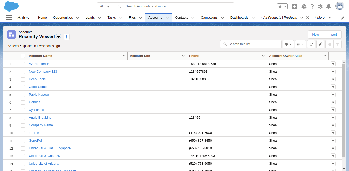The image size is (349, 171).
Task: Open row actions for Azure Interior
Action: coord(333,64)
